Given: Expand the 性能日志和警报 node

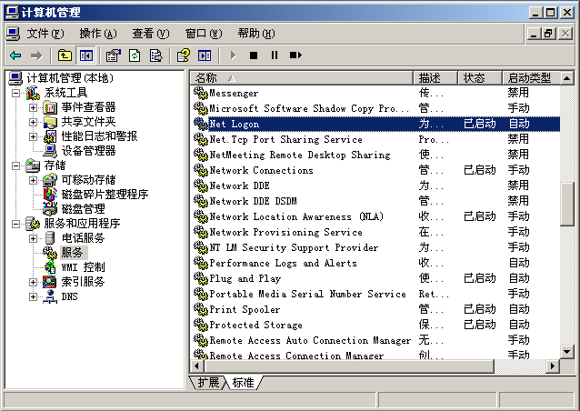Looking at the screenshot, I should click(34, 136).
